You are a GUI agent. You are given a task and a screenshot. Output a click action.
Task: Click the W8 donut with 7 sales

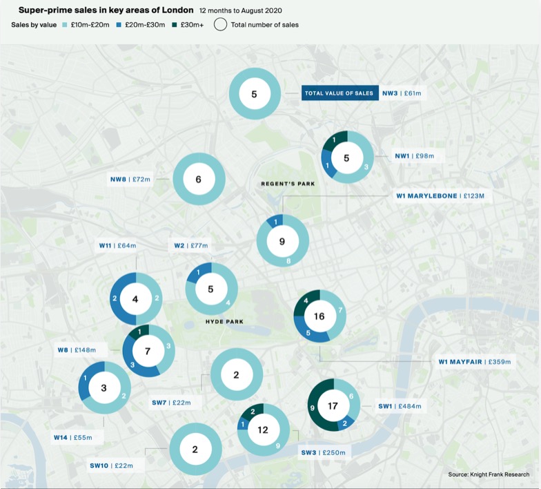coord(148,351)
